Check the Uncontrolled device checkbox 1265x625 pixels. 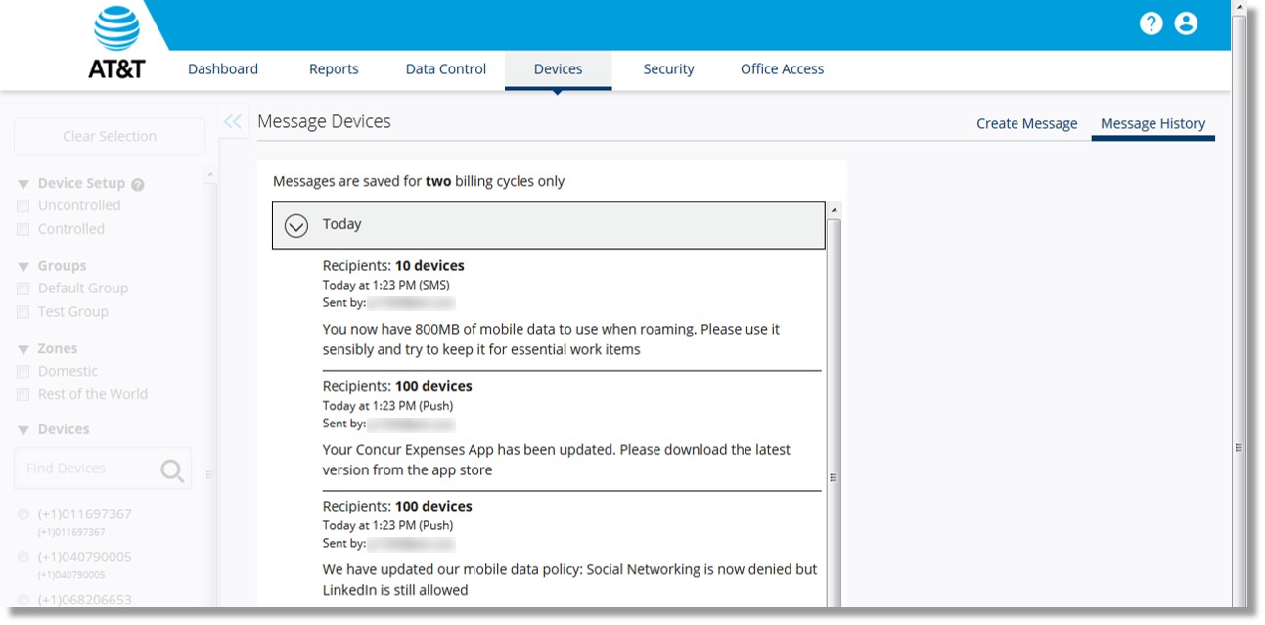(x=23, y=205)
